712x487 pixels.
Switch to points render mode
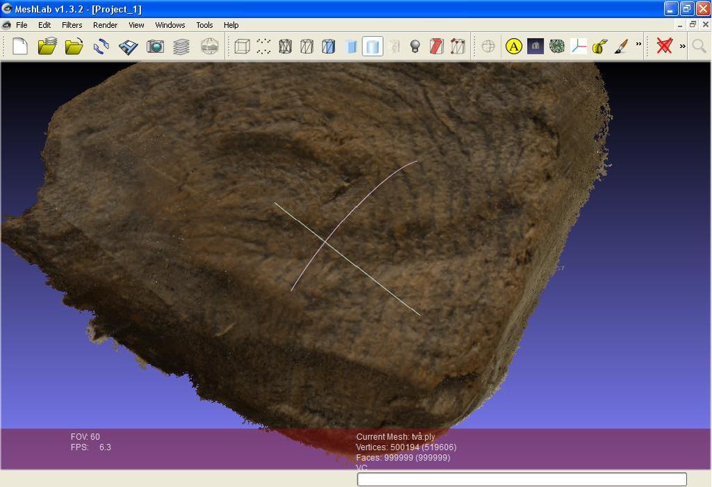pos(264,47)
